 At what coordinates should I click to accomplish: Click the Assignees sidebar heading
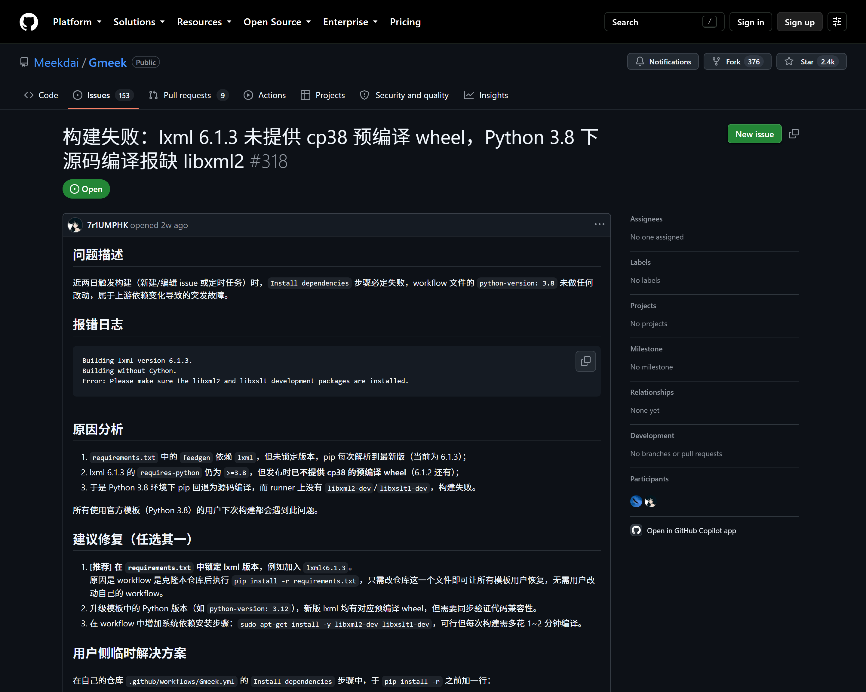tap(646, 219)
